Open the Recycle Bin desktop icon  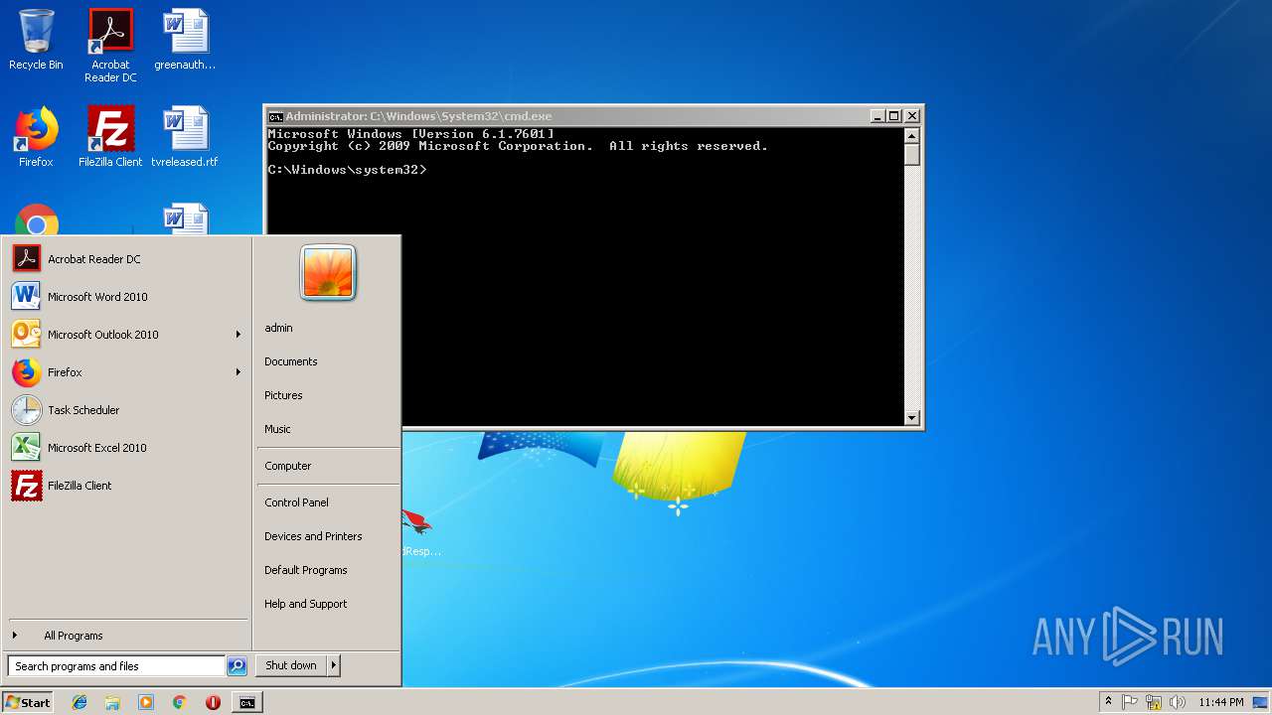click(x=36, y=40)
